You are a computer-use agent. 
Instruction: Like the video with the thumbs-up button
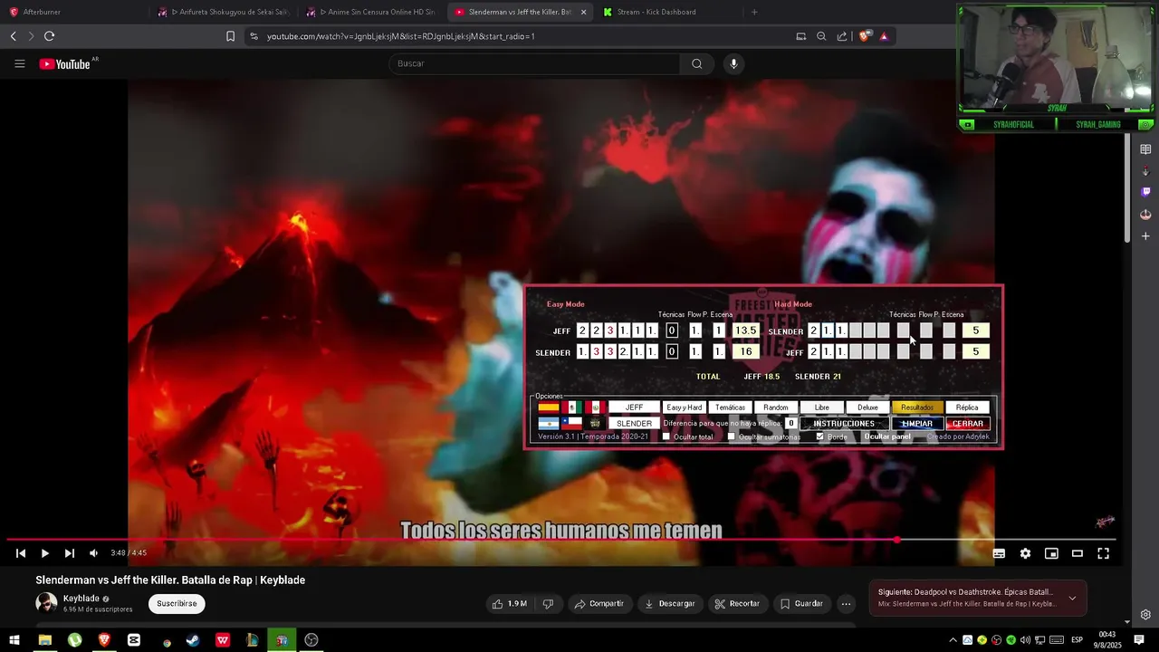tap(510, 604)
